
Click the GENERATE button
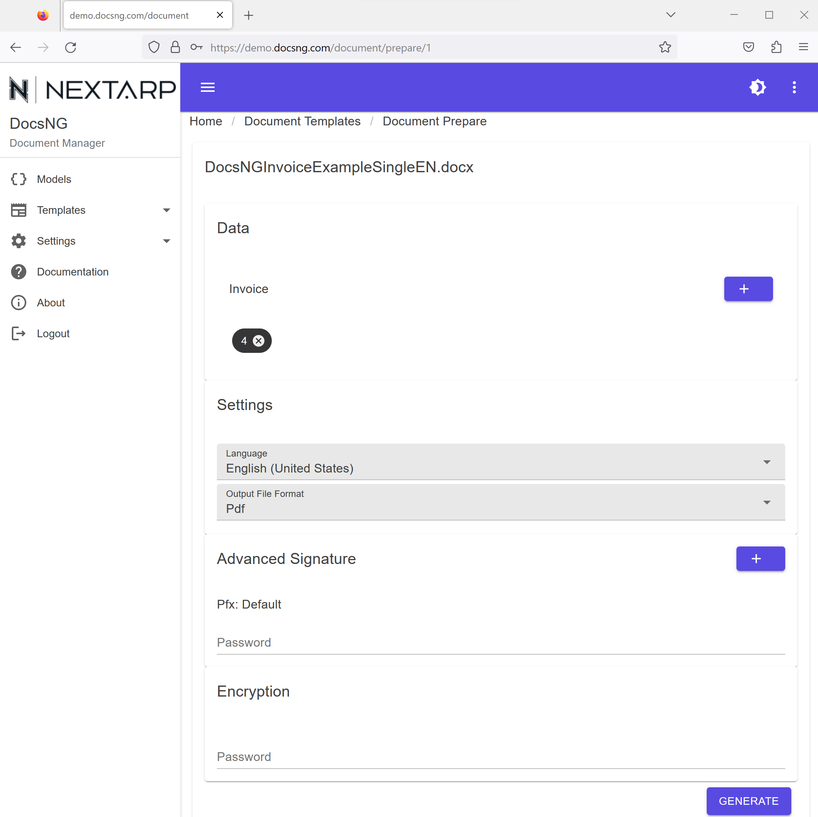point(748,801)
